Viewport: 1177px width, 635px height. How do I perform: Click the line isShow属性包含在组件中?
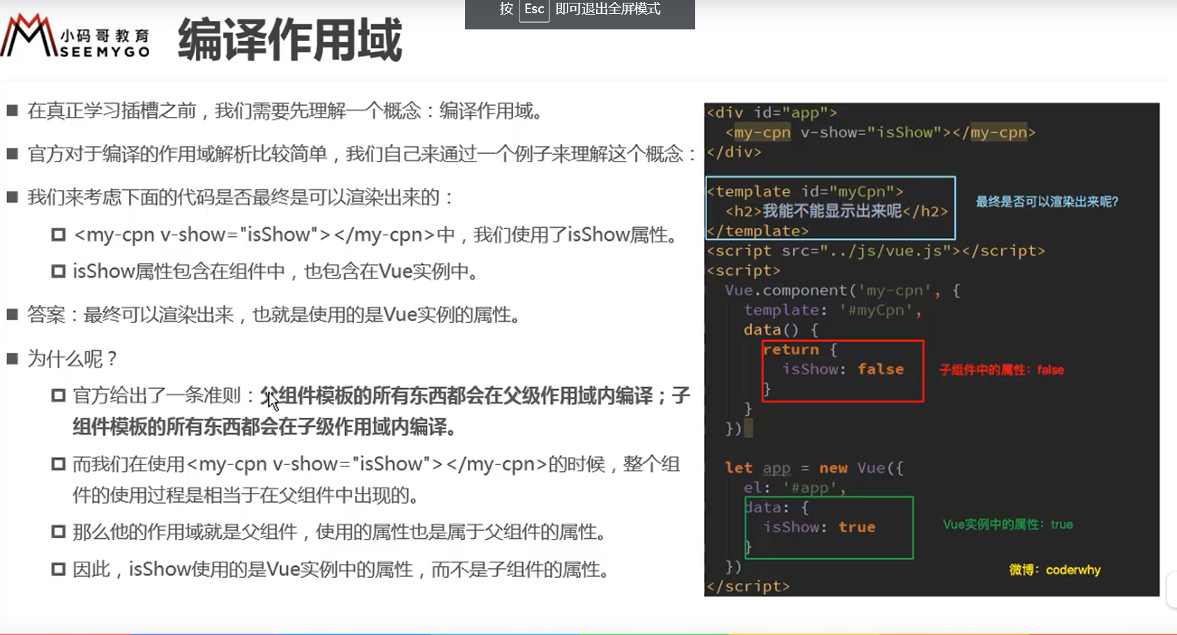tap(276, 272)
